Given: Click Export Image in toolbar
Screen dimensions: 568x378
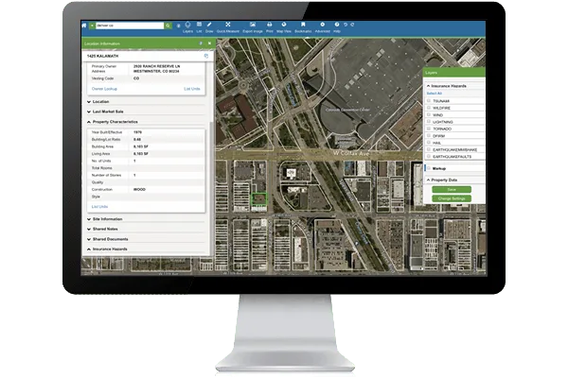Looking at the screenshot, I should [253, 27].
